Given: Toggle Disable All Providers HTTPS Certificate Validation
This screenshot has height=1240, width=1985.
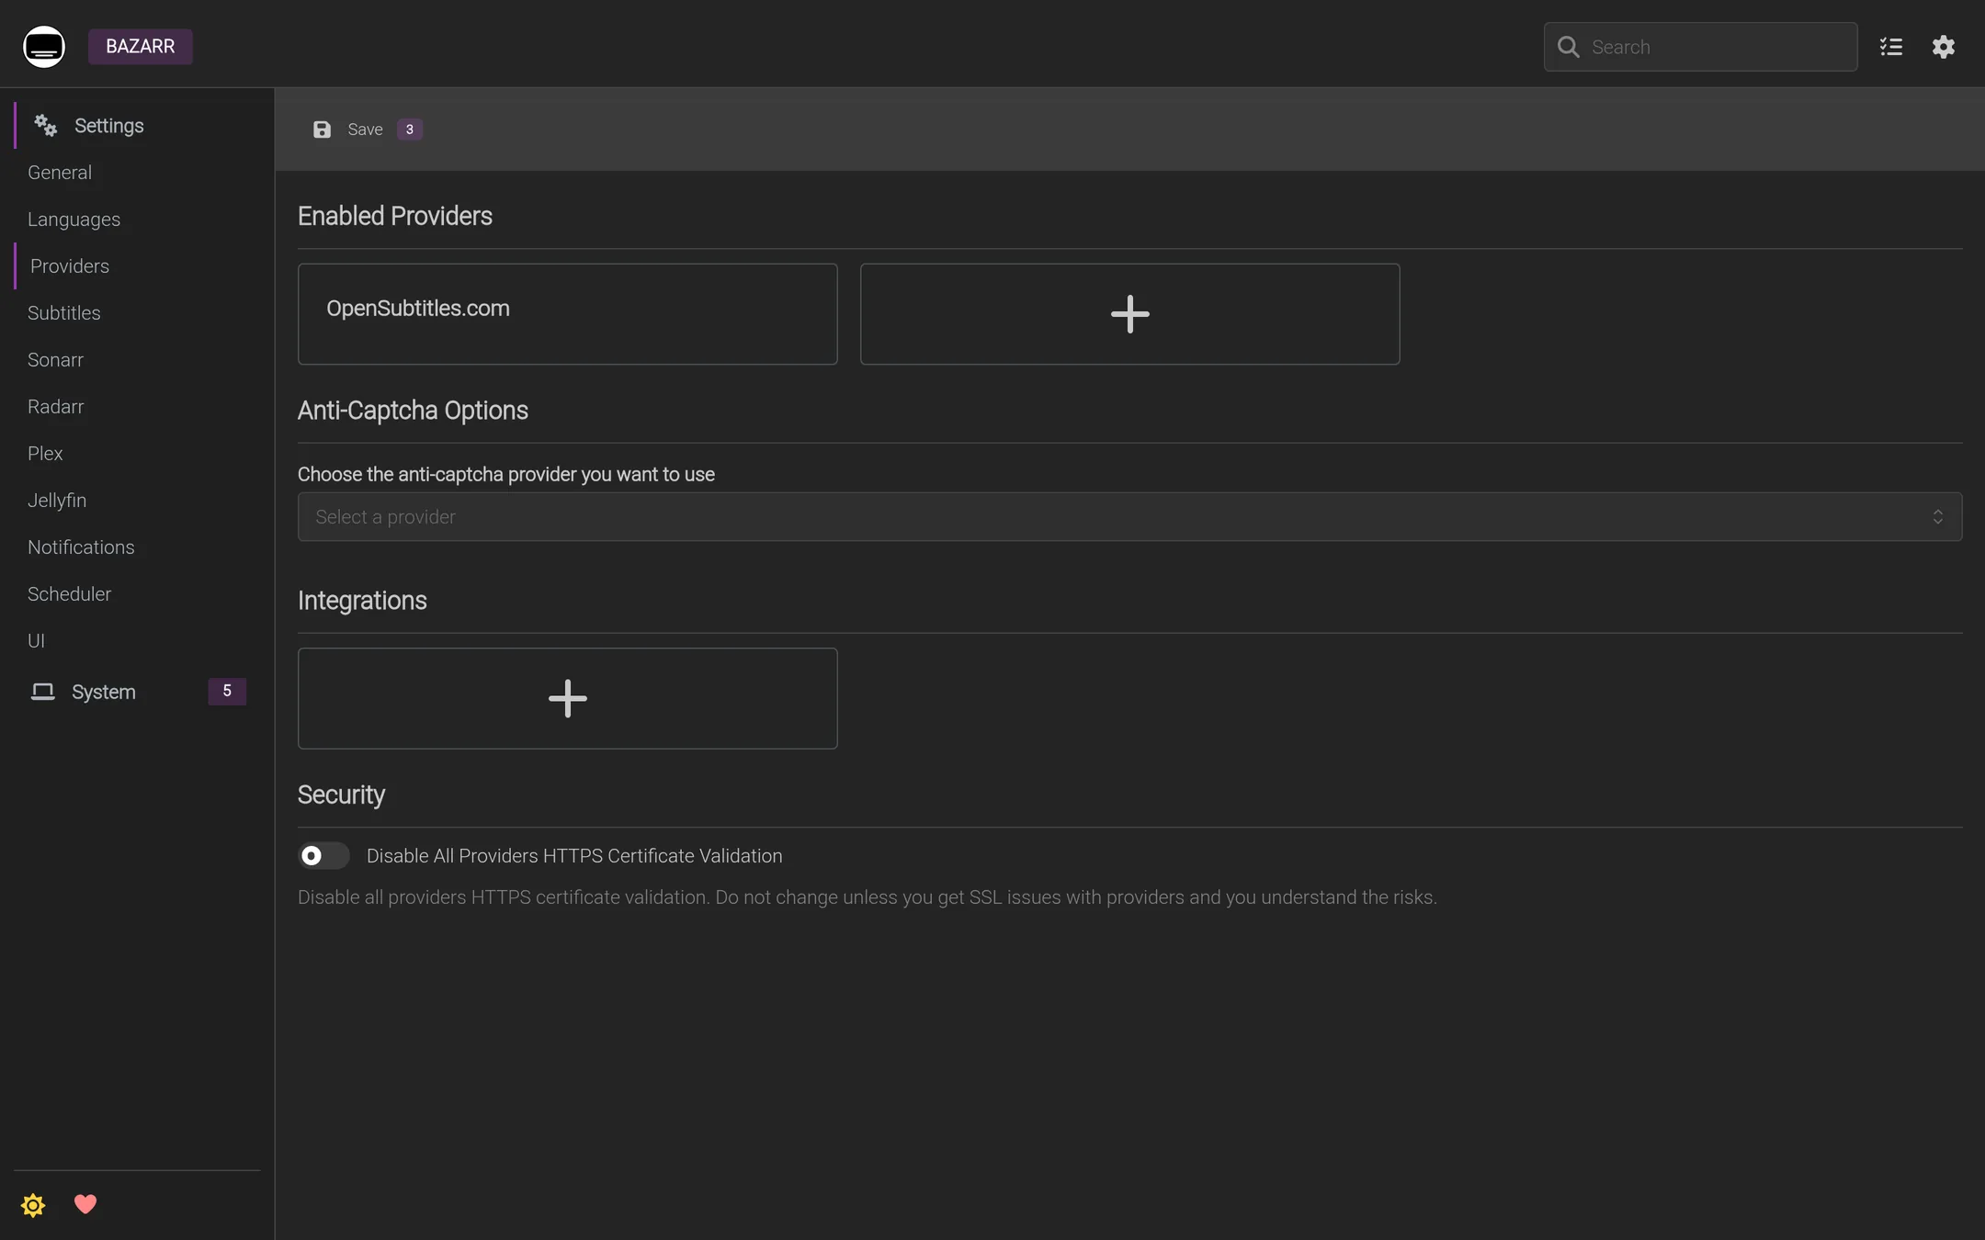Looking at the screenshot, I should pyautogui.click(x=323, y=856).
